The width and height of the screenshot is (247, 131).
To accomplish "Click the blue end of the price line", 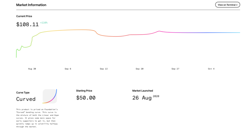I will (x=239, y=33).
